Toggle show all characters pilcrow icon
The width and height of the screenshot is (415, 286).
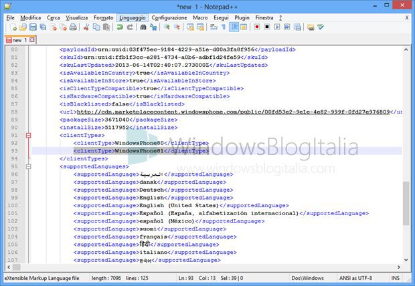point(224,27)
